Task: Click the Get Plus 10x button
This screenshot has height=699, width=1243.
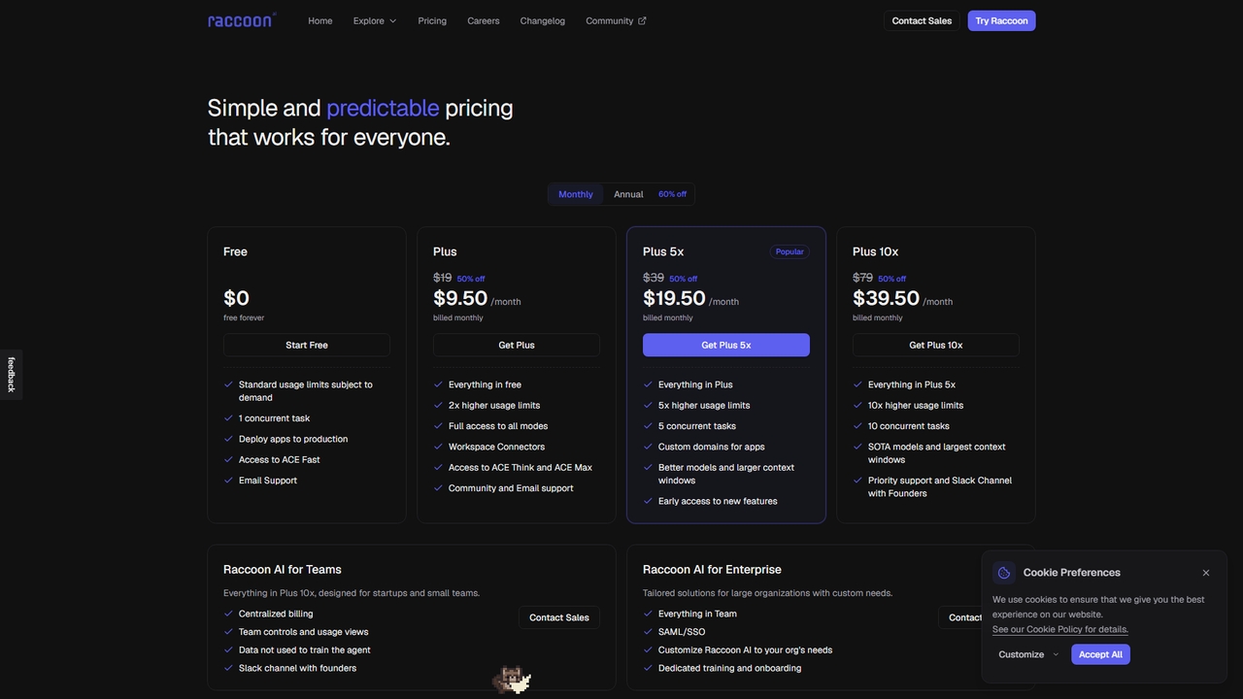Action: click(936, 345)
